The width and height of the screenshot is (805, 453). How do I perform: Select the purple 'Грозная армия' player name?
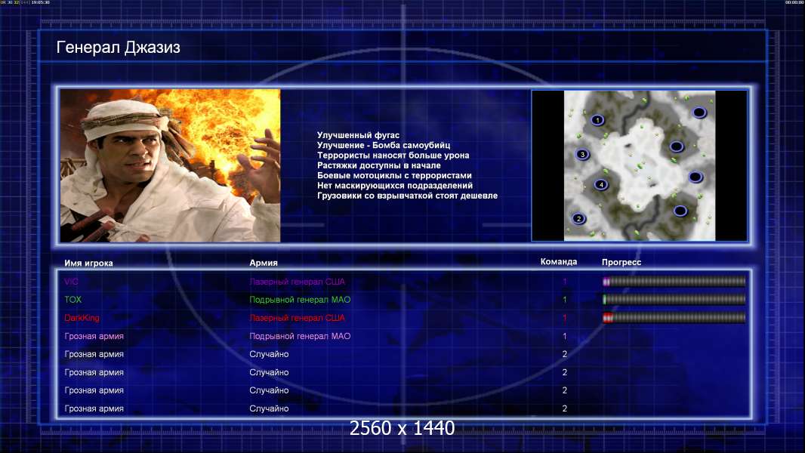pyautogui.click(x=94, y=336)
